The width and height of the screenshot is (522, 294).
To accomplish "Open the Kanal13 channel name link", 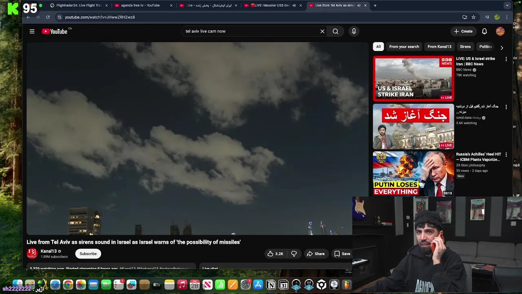I will [x=49, y=251].
